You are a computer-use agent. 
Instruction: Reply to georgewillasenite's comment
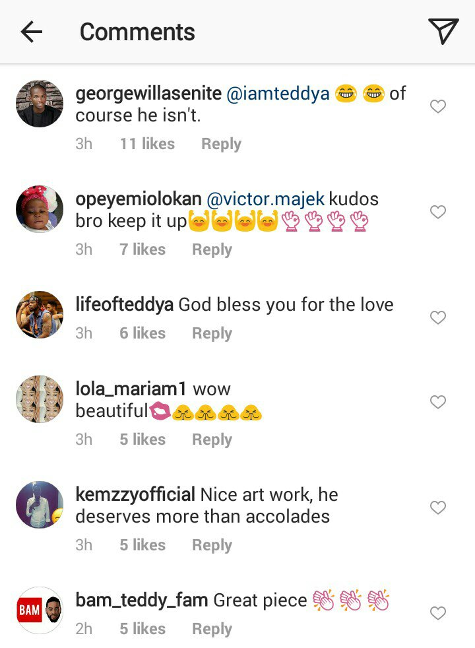click(x=221, y=144)
